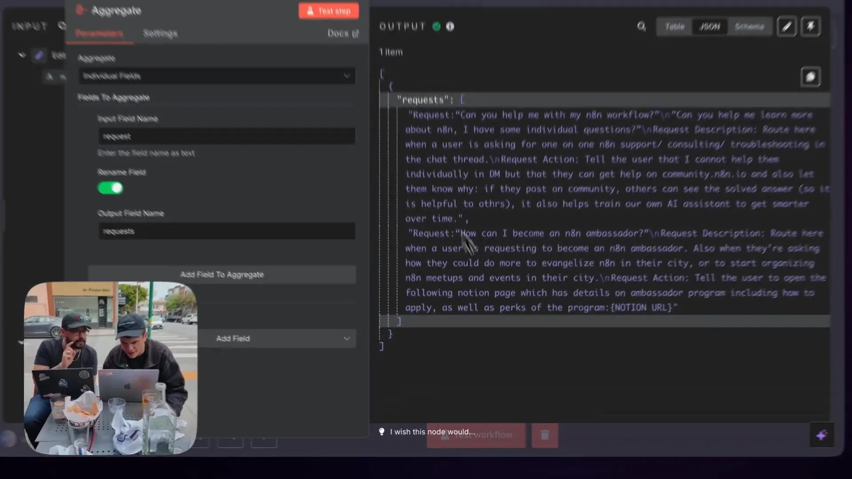852x479 pixels.
Task: Collapse the input tree chevron
Action: [22, 55]
